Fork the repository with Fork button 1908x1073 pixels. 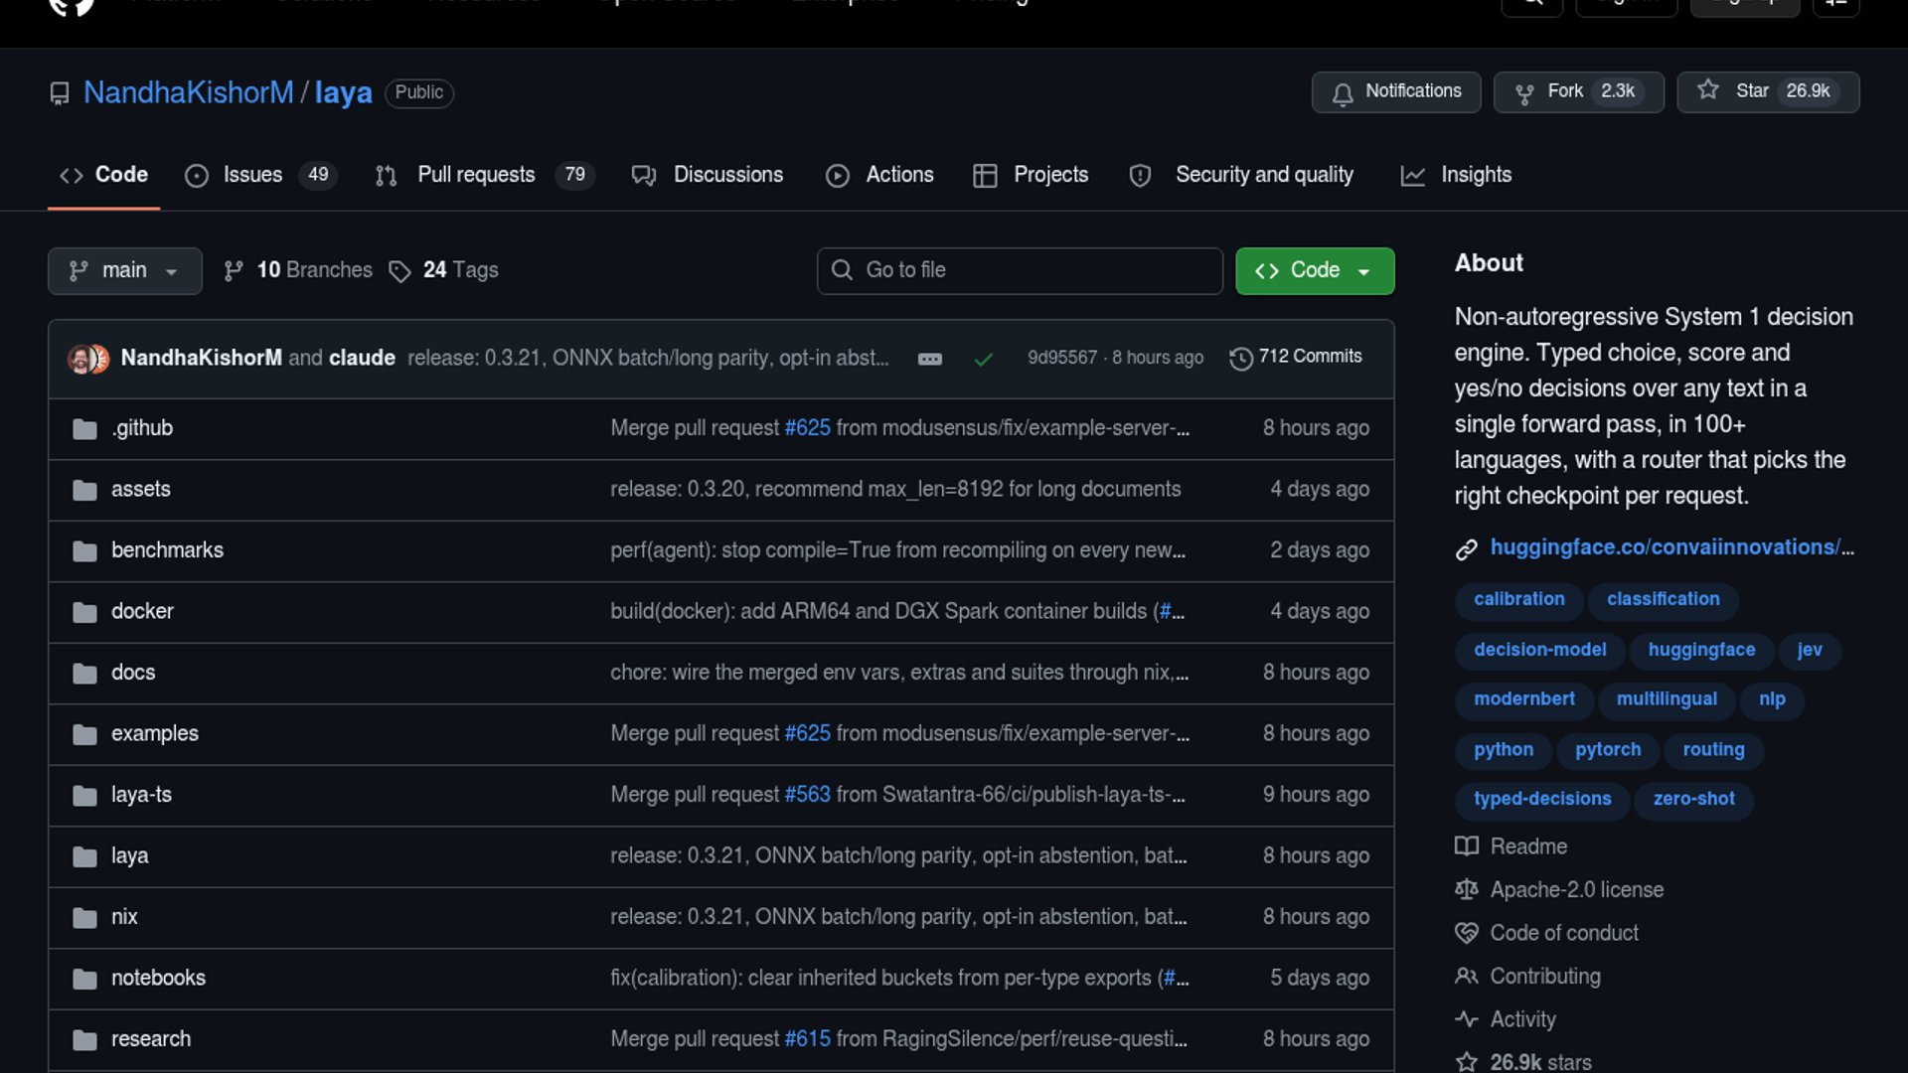pos(1578,92)
